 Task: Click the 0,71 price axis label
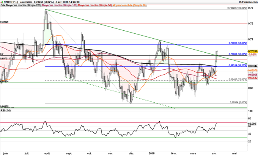pos(250,39)
